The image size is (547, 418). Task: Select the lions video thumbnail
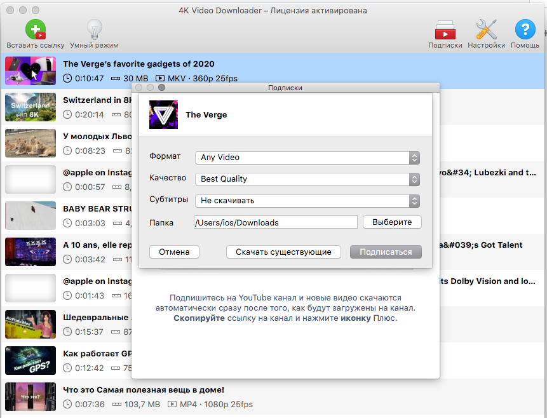tap(30, 144)
